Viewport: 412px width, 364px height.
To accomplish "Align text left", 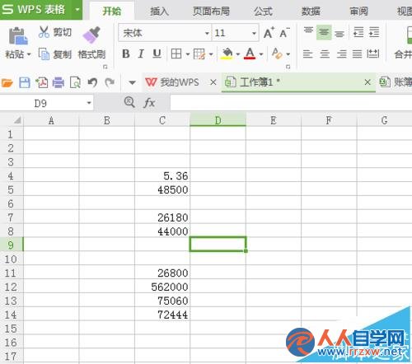I will point(307,54).
